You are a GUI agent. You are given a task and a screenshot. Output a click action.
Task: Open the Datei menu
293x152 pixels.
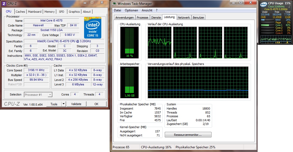click(x=117, y=10)
